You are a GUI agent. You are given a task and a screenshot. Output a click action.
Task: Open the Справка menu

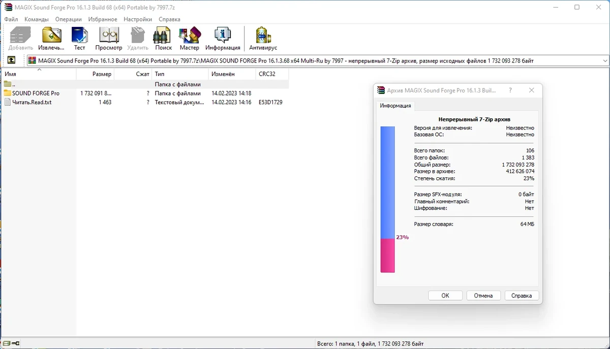point(169,19)
